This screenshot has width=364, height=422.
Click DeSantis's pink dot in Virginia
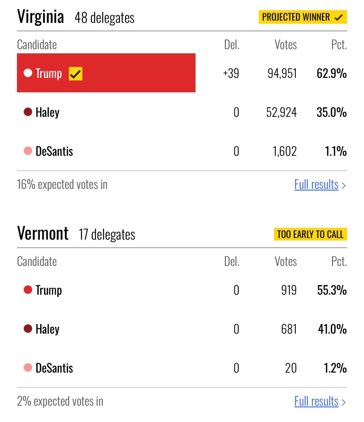(28, 151)
